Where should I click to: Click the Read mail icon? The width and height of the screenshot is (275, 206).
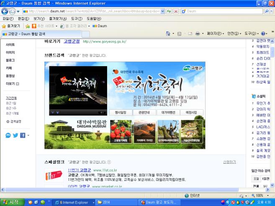190,33
